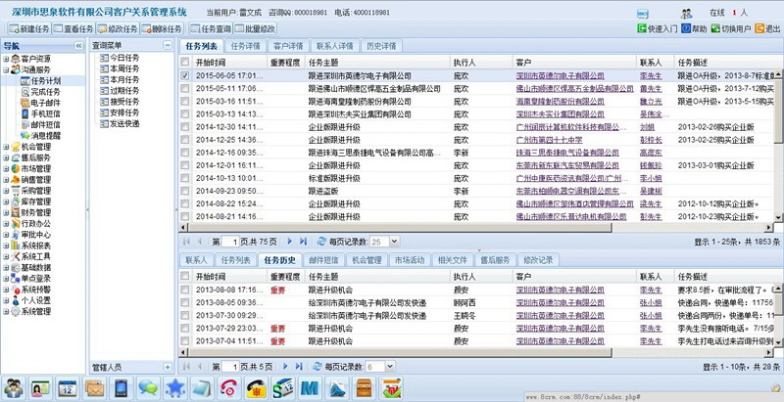
Task: Collapse the 导航 navigation panel
Action: [78, 46]
